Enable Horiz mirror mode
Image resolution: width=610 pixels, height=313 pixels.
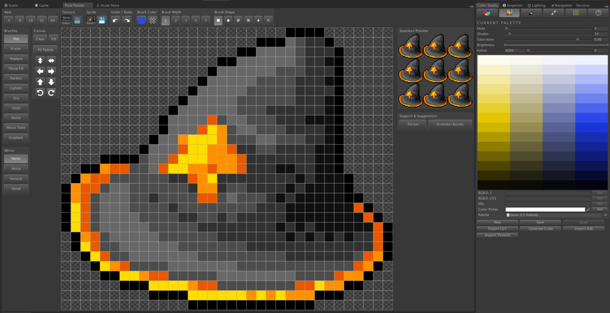(x=16, y=168)
